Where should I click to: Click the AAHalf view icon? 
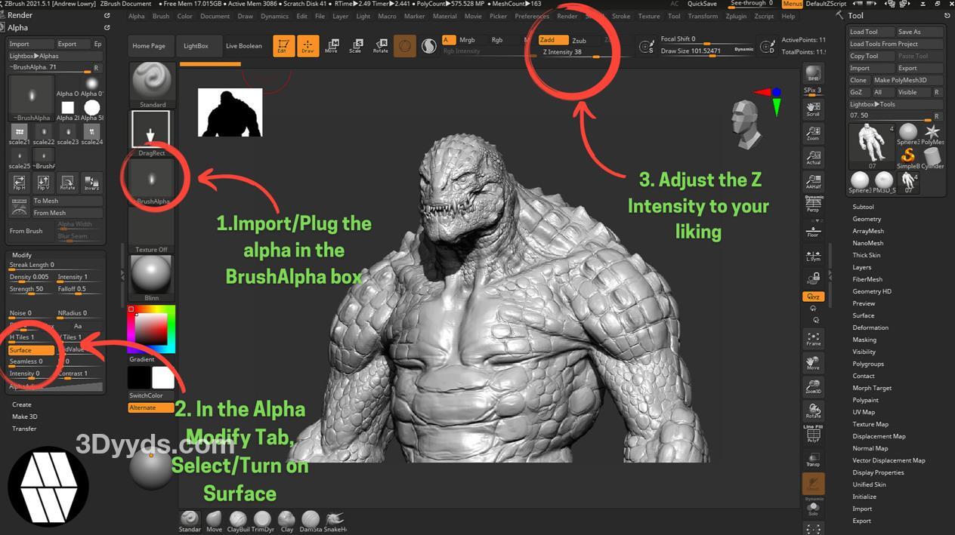point(813,180)
